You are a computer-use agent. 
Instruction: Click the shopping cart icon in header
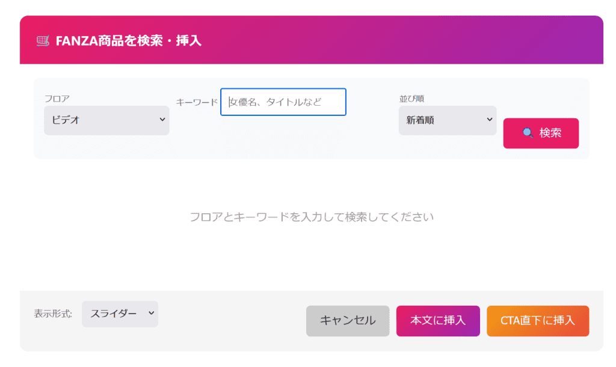coord(42,41)
